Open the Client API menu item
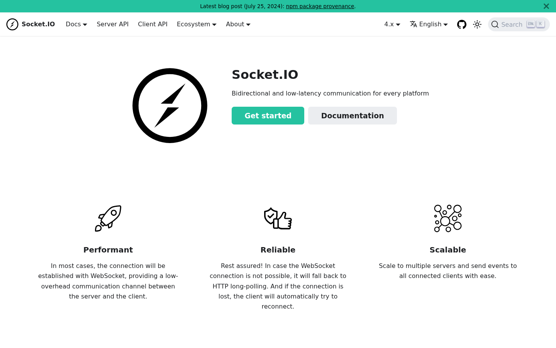556x348 pixels. pos(153,24)
